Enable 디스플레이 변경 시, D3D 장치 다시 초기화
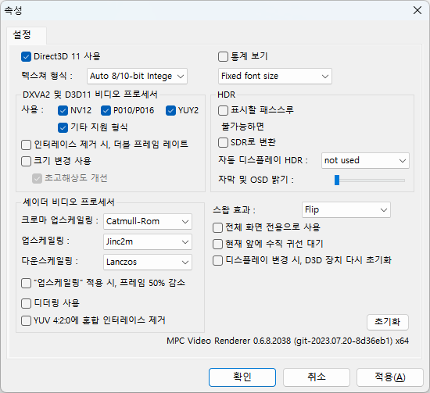This screenshot has height=393, width=430. tap(218, 260)
